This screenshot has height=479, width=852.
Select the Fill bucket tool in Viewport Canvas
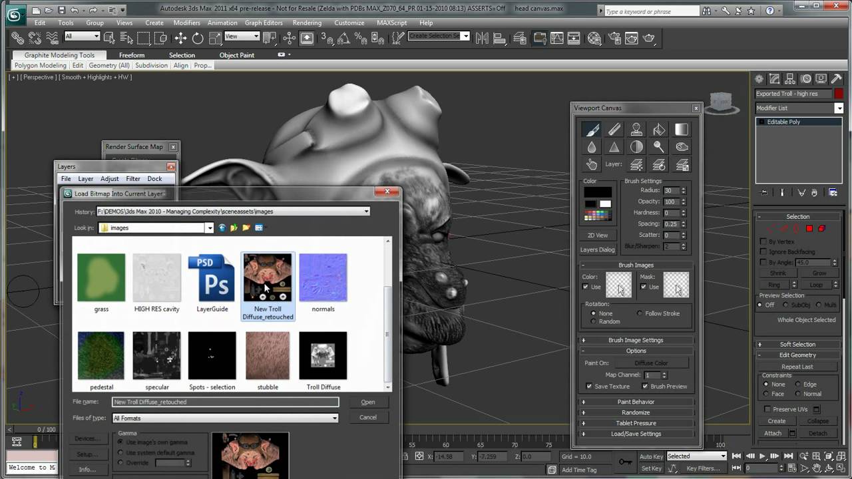(659, 130)
